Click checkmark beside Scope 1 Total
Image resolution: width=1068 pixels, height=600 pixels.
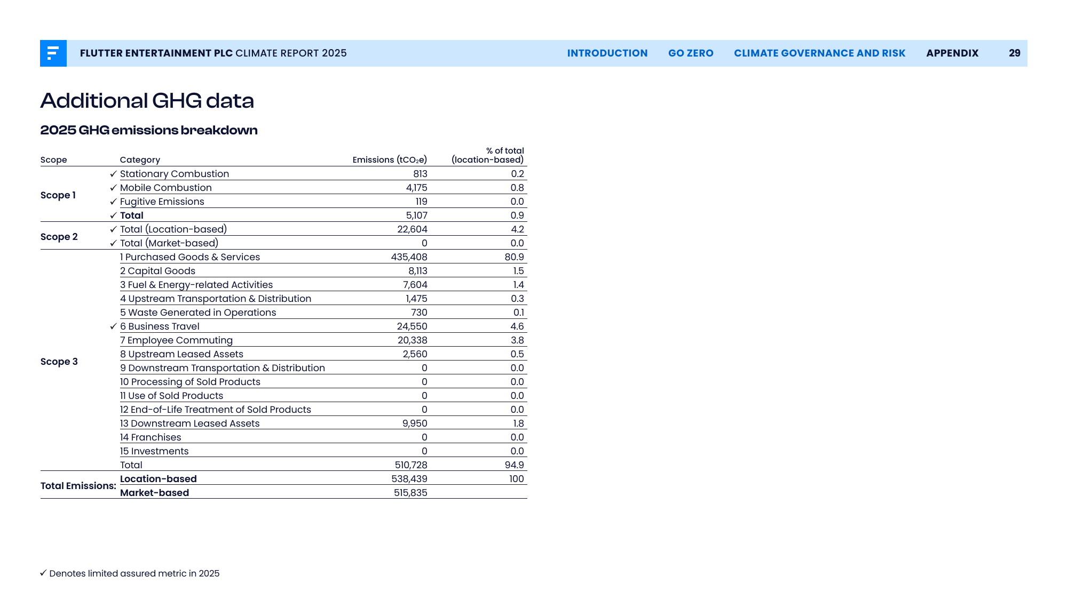(113, 215)
